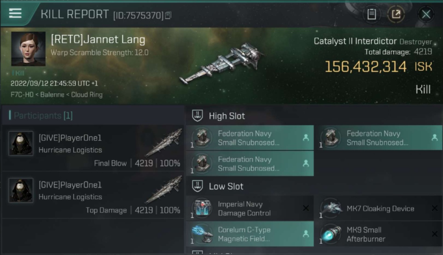The image size is (443, 255).
Task: View the Catalyst II Interdictor ship image
Action: [221, 64]
